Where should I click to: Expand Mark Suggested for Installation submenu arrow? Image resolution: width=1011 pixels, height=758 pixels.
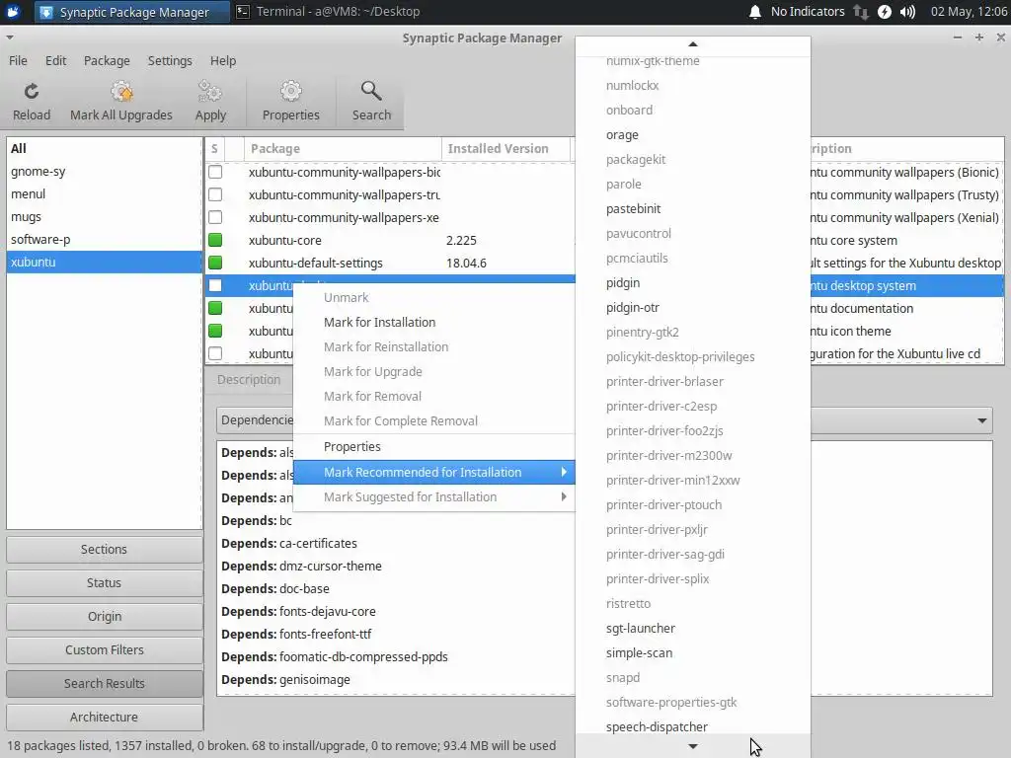pyautogui.click(x=564, y=497)
